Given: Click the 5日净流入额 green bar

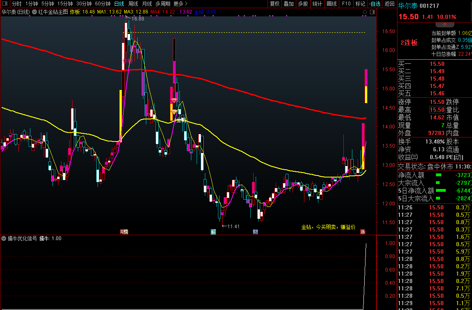Looking at the screenshot, I should coord(441,191).
